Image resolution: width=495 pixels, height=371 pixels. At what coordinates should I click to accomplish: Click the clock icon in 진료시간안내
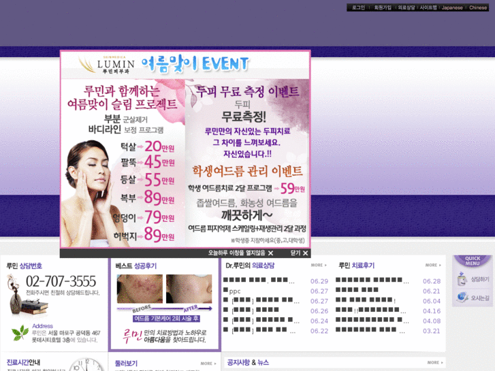tap(86, 365)
